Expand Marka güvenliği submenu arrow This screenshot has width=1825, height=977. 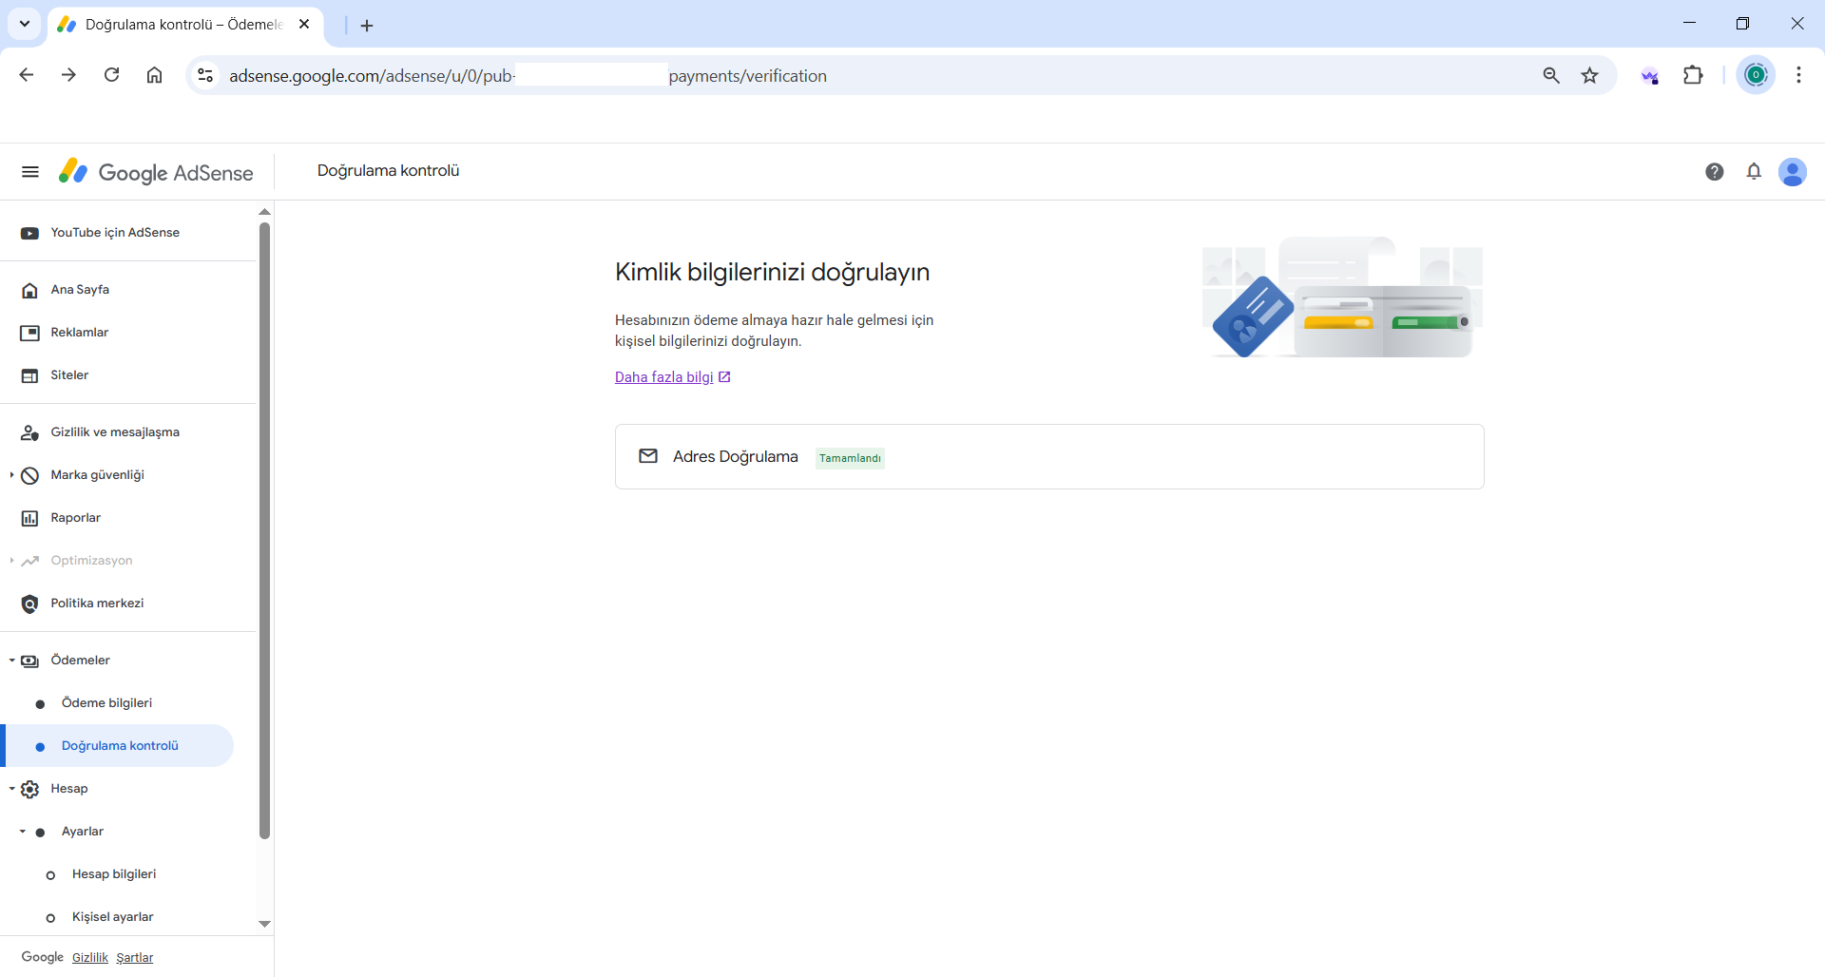pyautogui.click(x=11, y=475)
